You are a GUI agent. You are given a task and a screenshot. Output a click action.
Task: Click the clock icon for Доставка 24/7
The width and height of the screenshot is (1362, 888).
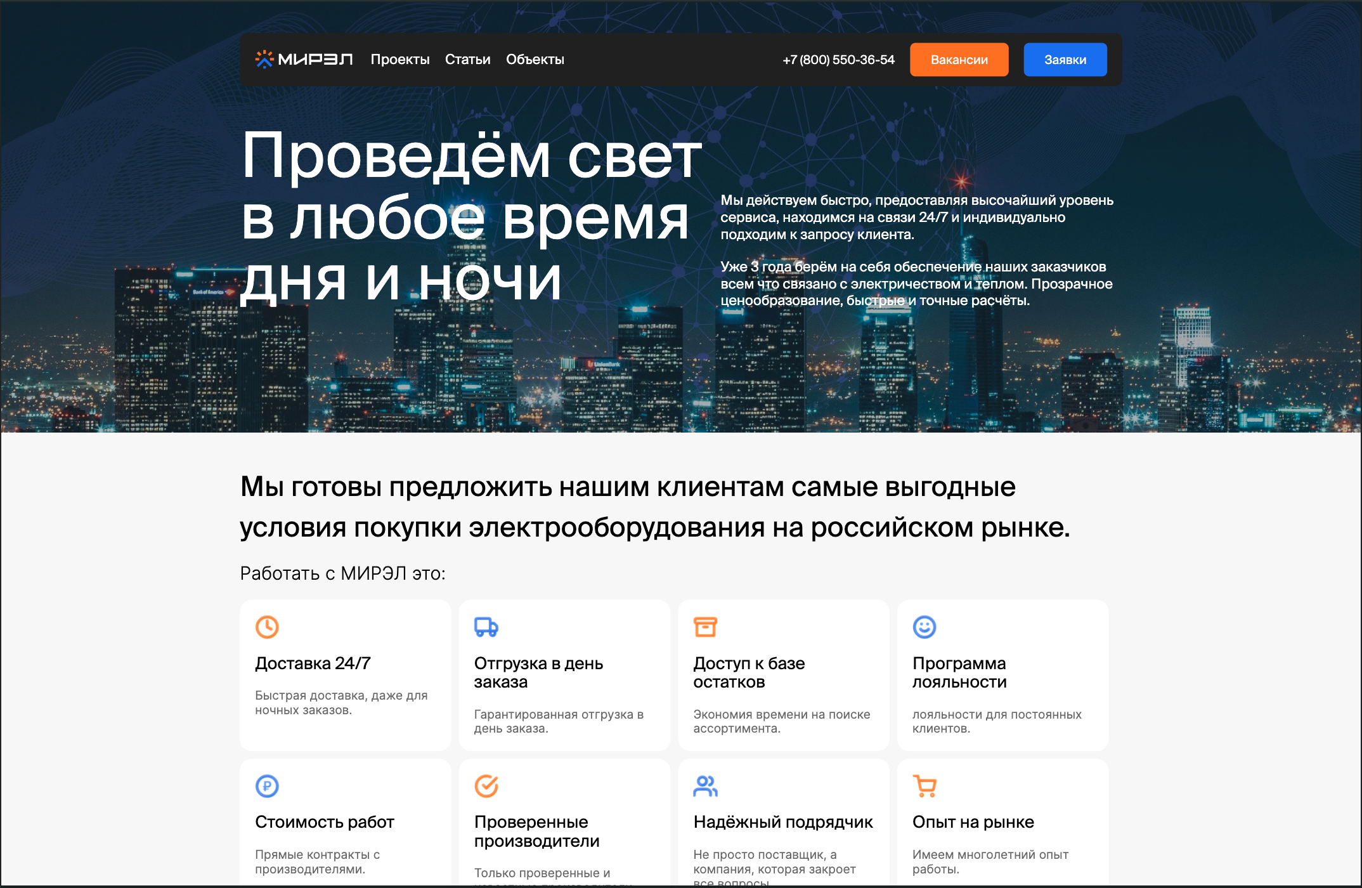click(267, 627)
